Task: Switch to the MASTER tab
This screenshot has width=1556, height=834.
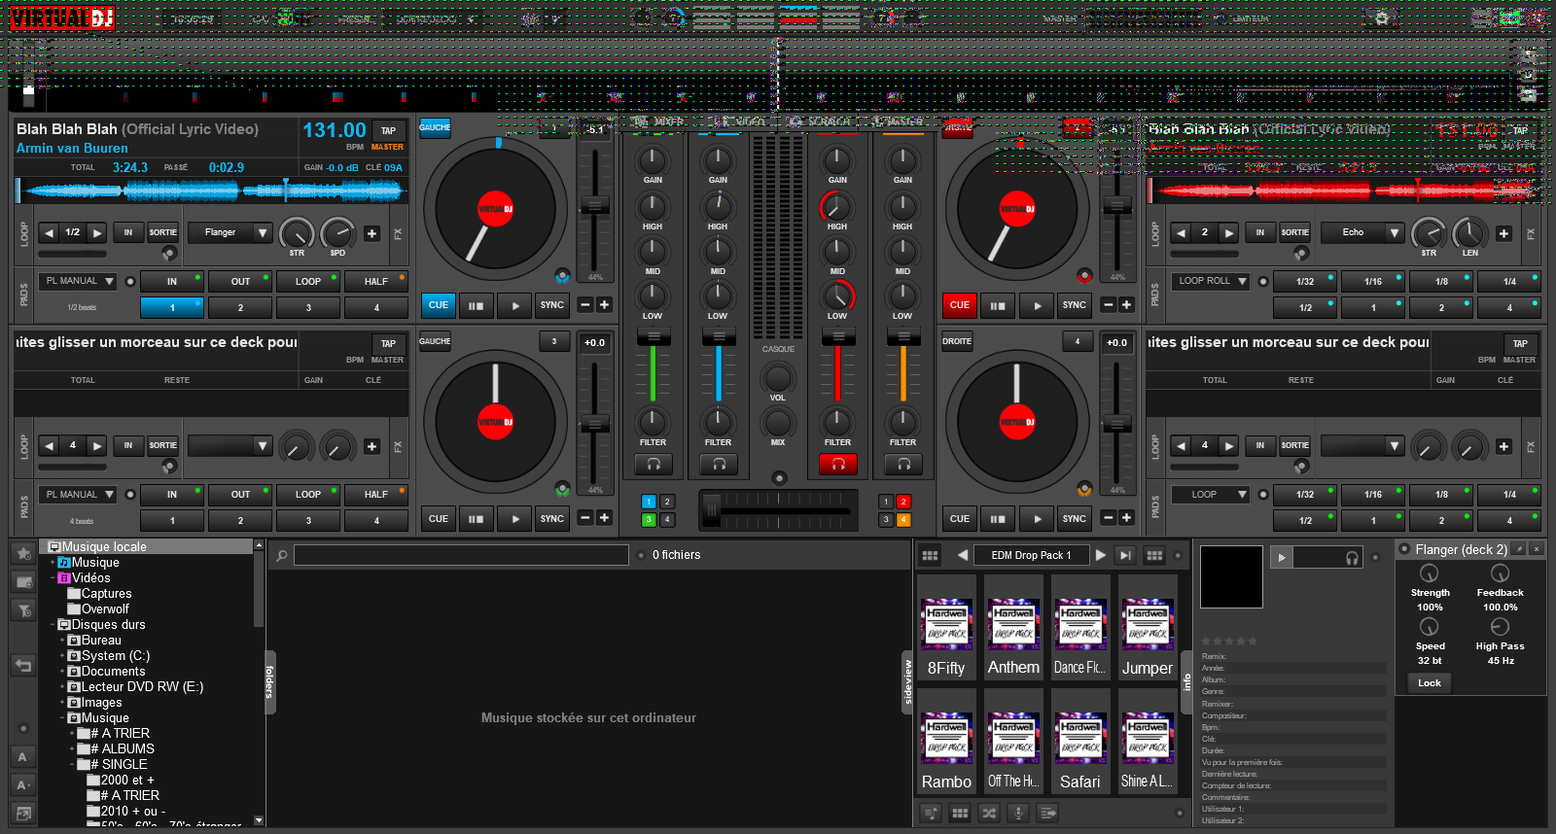Action: 898,122
